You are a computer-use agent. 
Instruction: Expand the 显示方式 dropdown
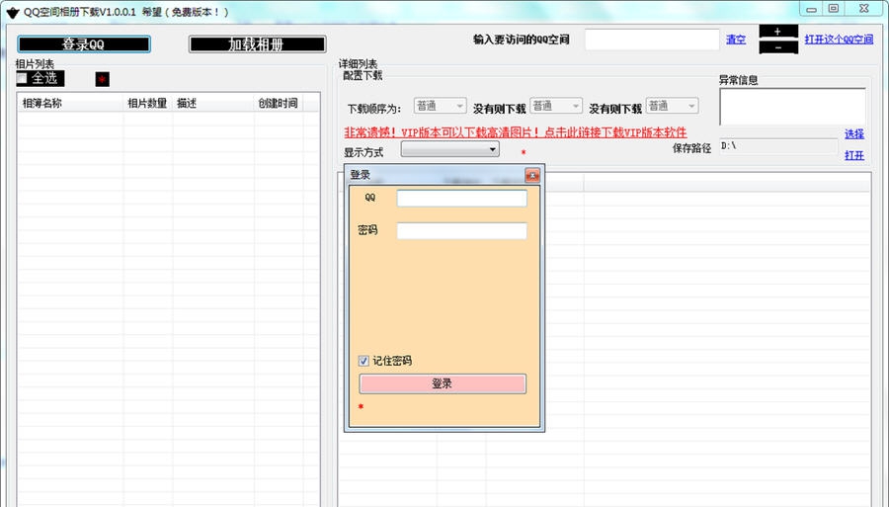450,149
